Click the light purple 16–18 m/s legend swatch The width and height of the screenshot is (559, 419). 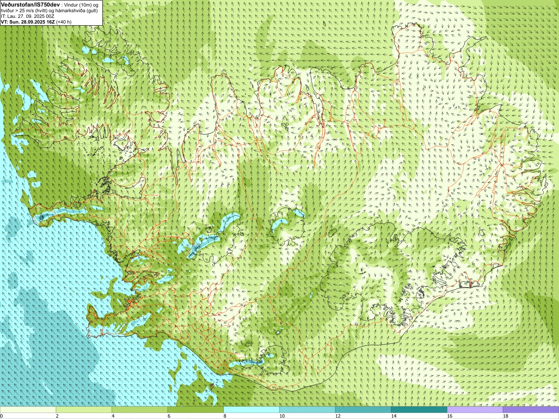[475, 410]
